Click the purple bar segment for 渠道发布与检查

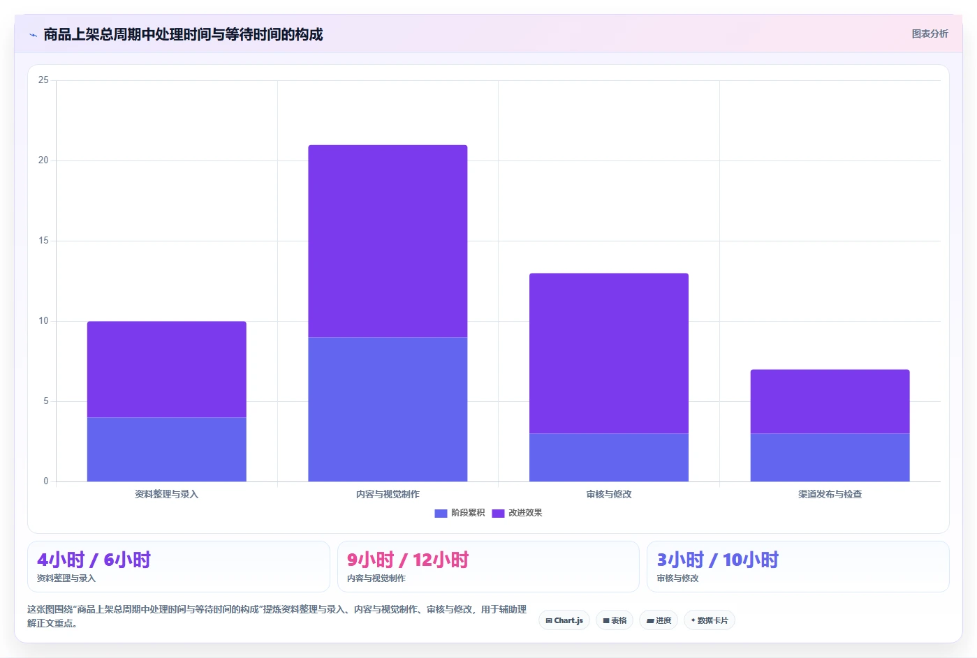pos(830,401)
